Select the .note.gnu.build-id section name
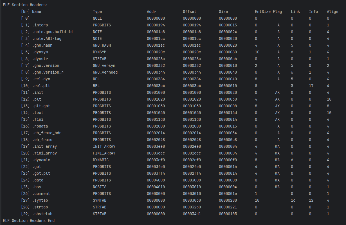346x225 pixels. pyautogui.click(x=52, y=32)
